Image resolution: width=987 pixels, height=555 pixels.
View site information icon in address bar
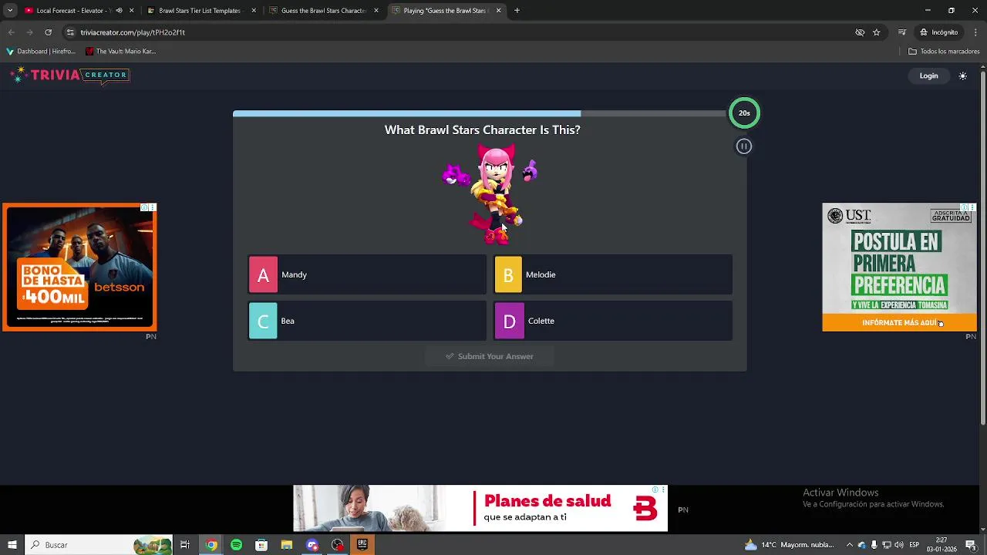point(70,32)
